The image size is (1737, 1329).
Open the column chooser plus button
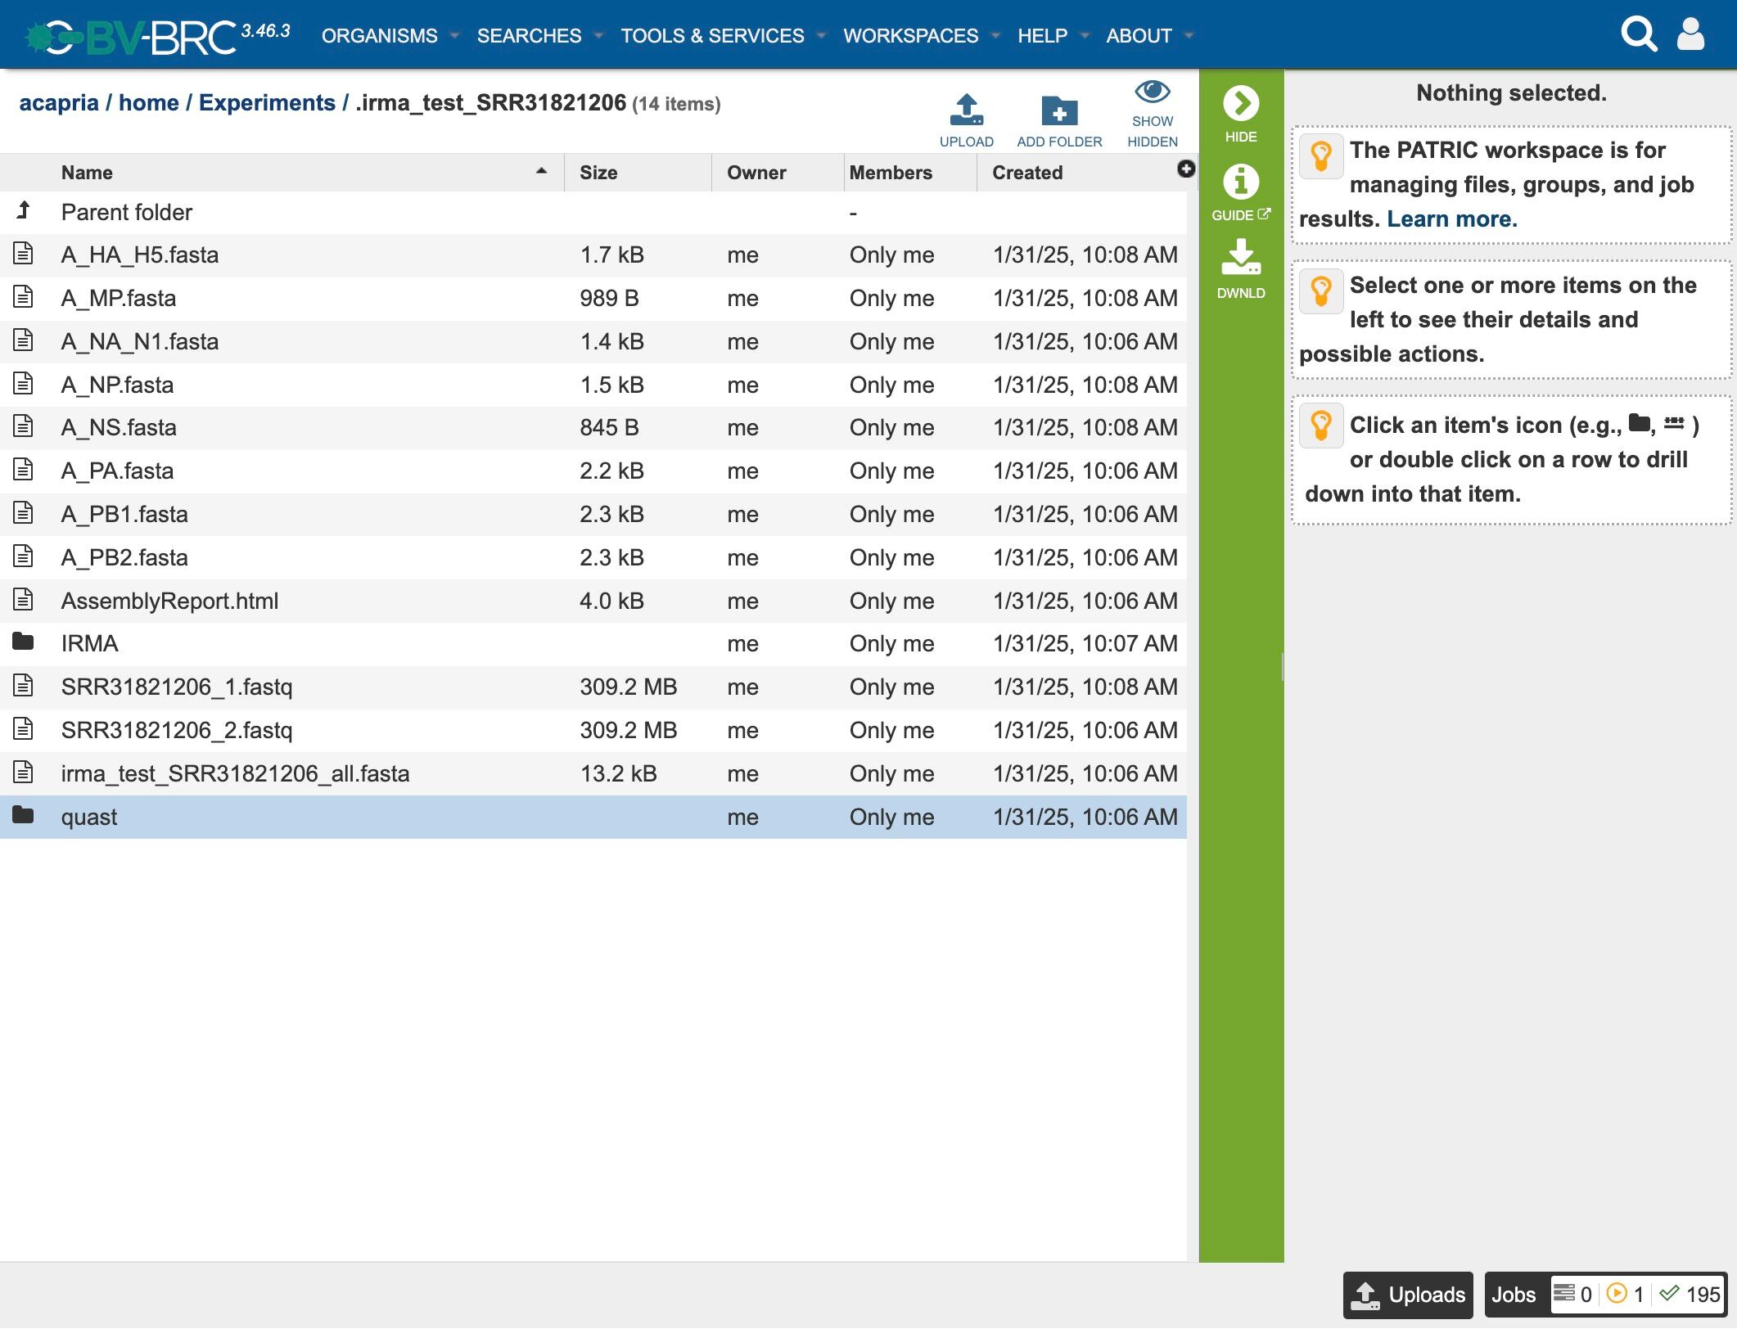(1185, 169)
